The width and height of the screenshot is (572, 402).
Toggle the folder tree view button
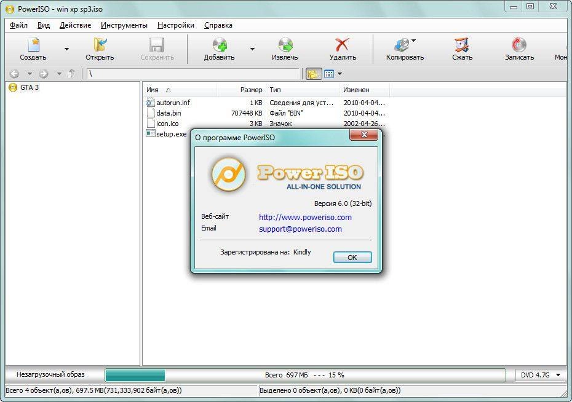coord(313,74)
